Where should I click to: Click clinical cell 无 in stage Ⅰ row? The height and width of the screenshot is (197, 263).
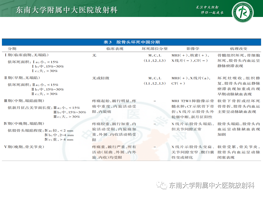coord(94,55)
